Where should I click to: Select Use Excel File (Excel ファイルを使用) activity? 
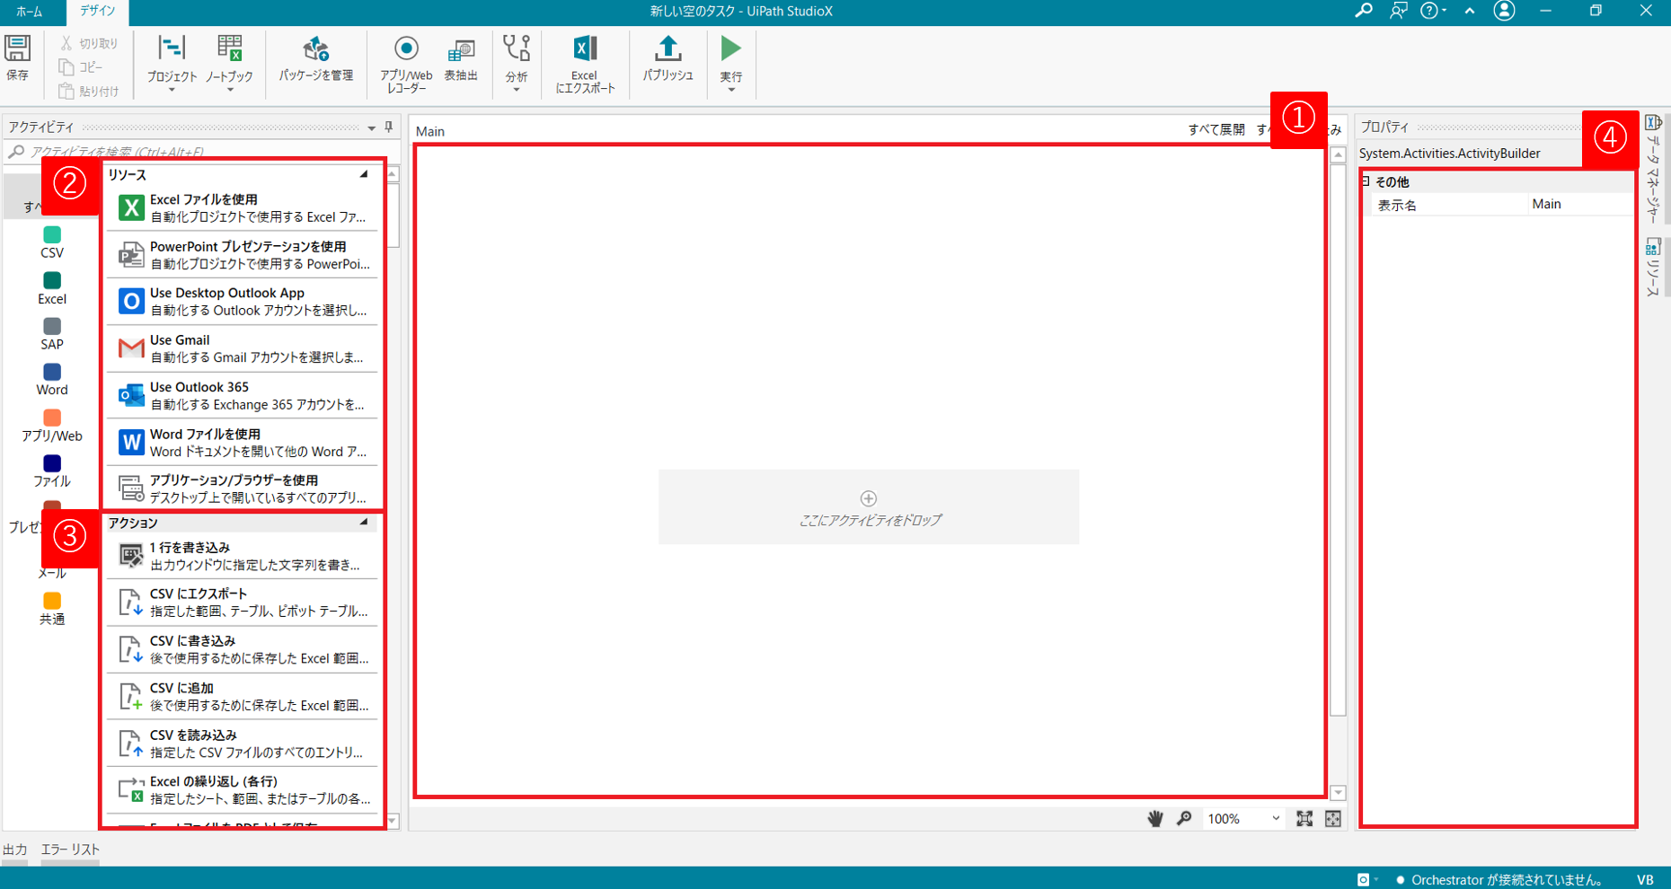(x=243, y=208)
